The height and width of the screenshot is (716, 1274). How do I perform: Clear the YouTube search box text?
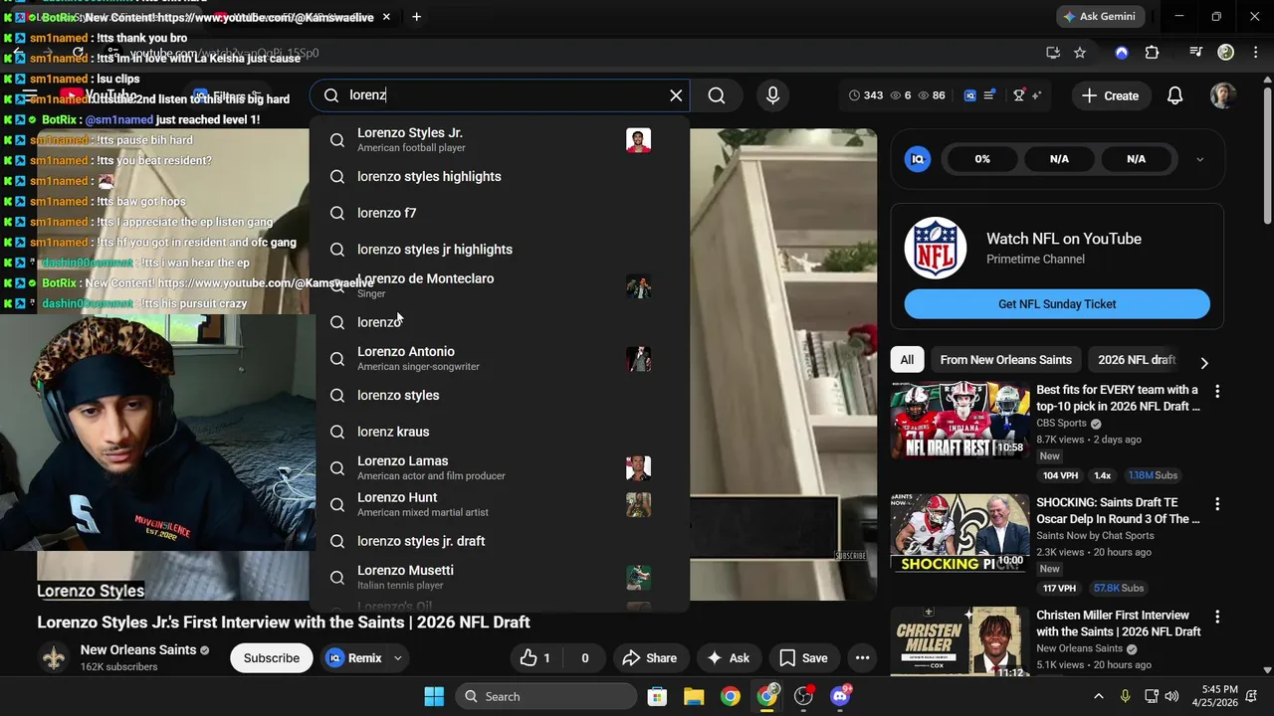coord(676,95)
